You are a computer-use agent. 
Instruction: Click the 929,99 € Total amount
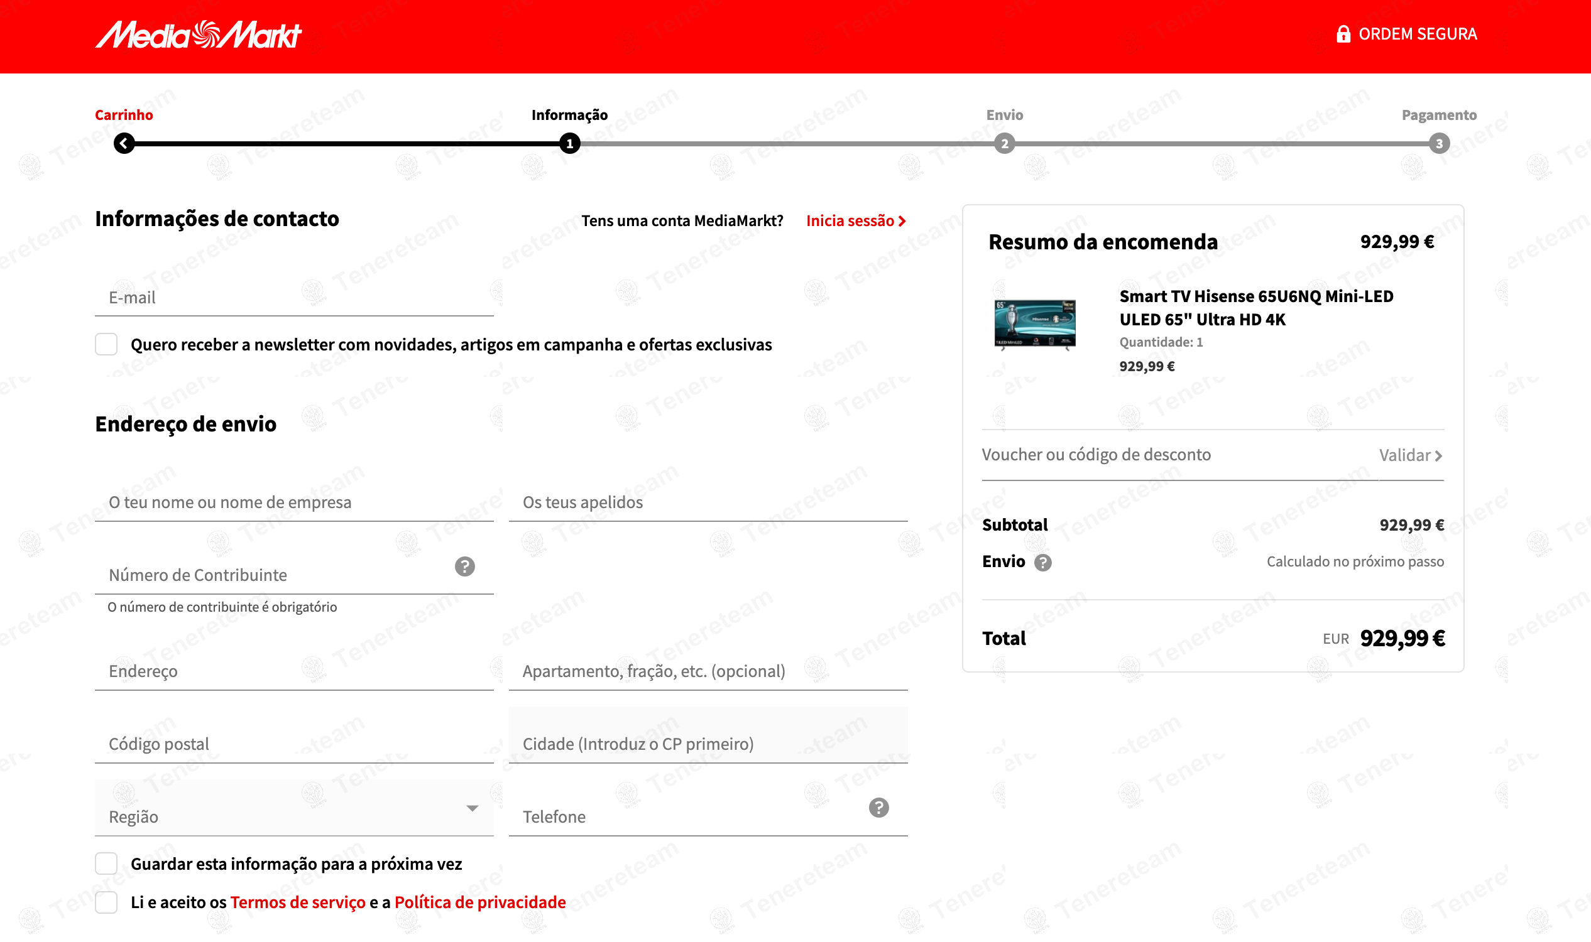[x=1402, y=638]
